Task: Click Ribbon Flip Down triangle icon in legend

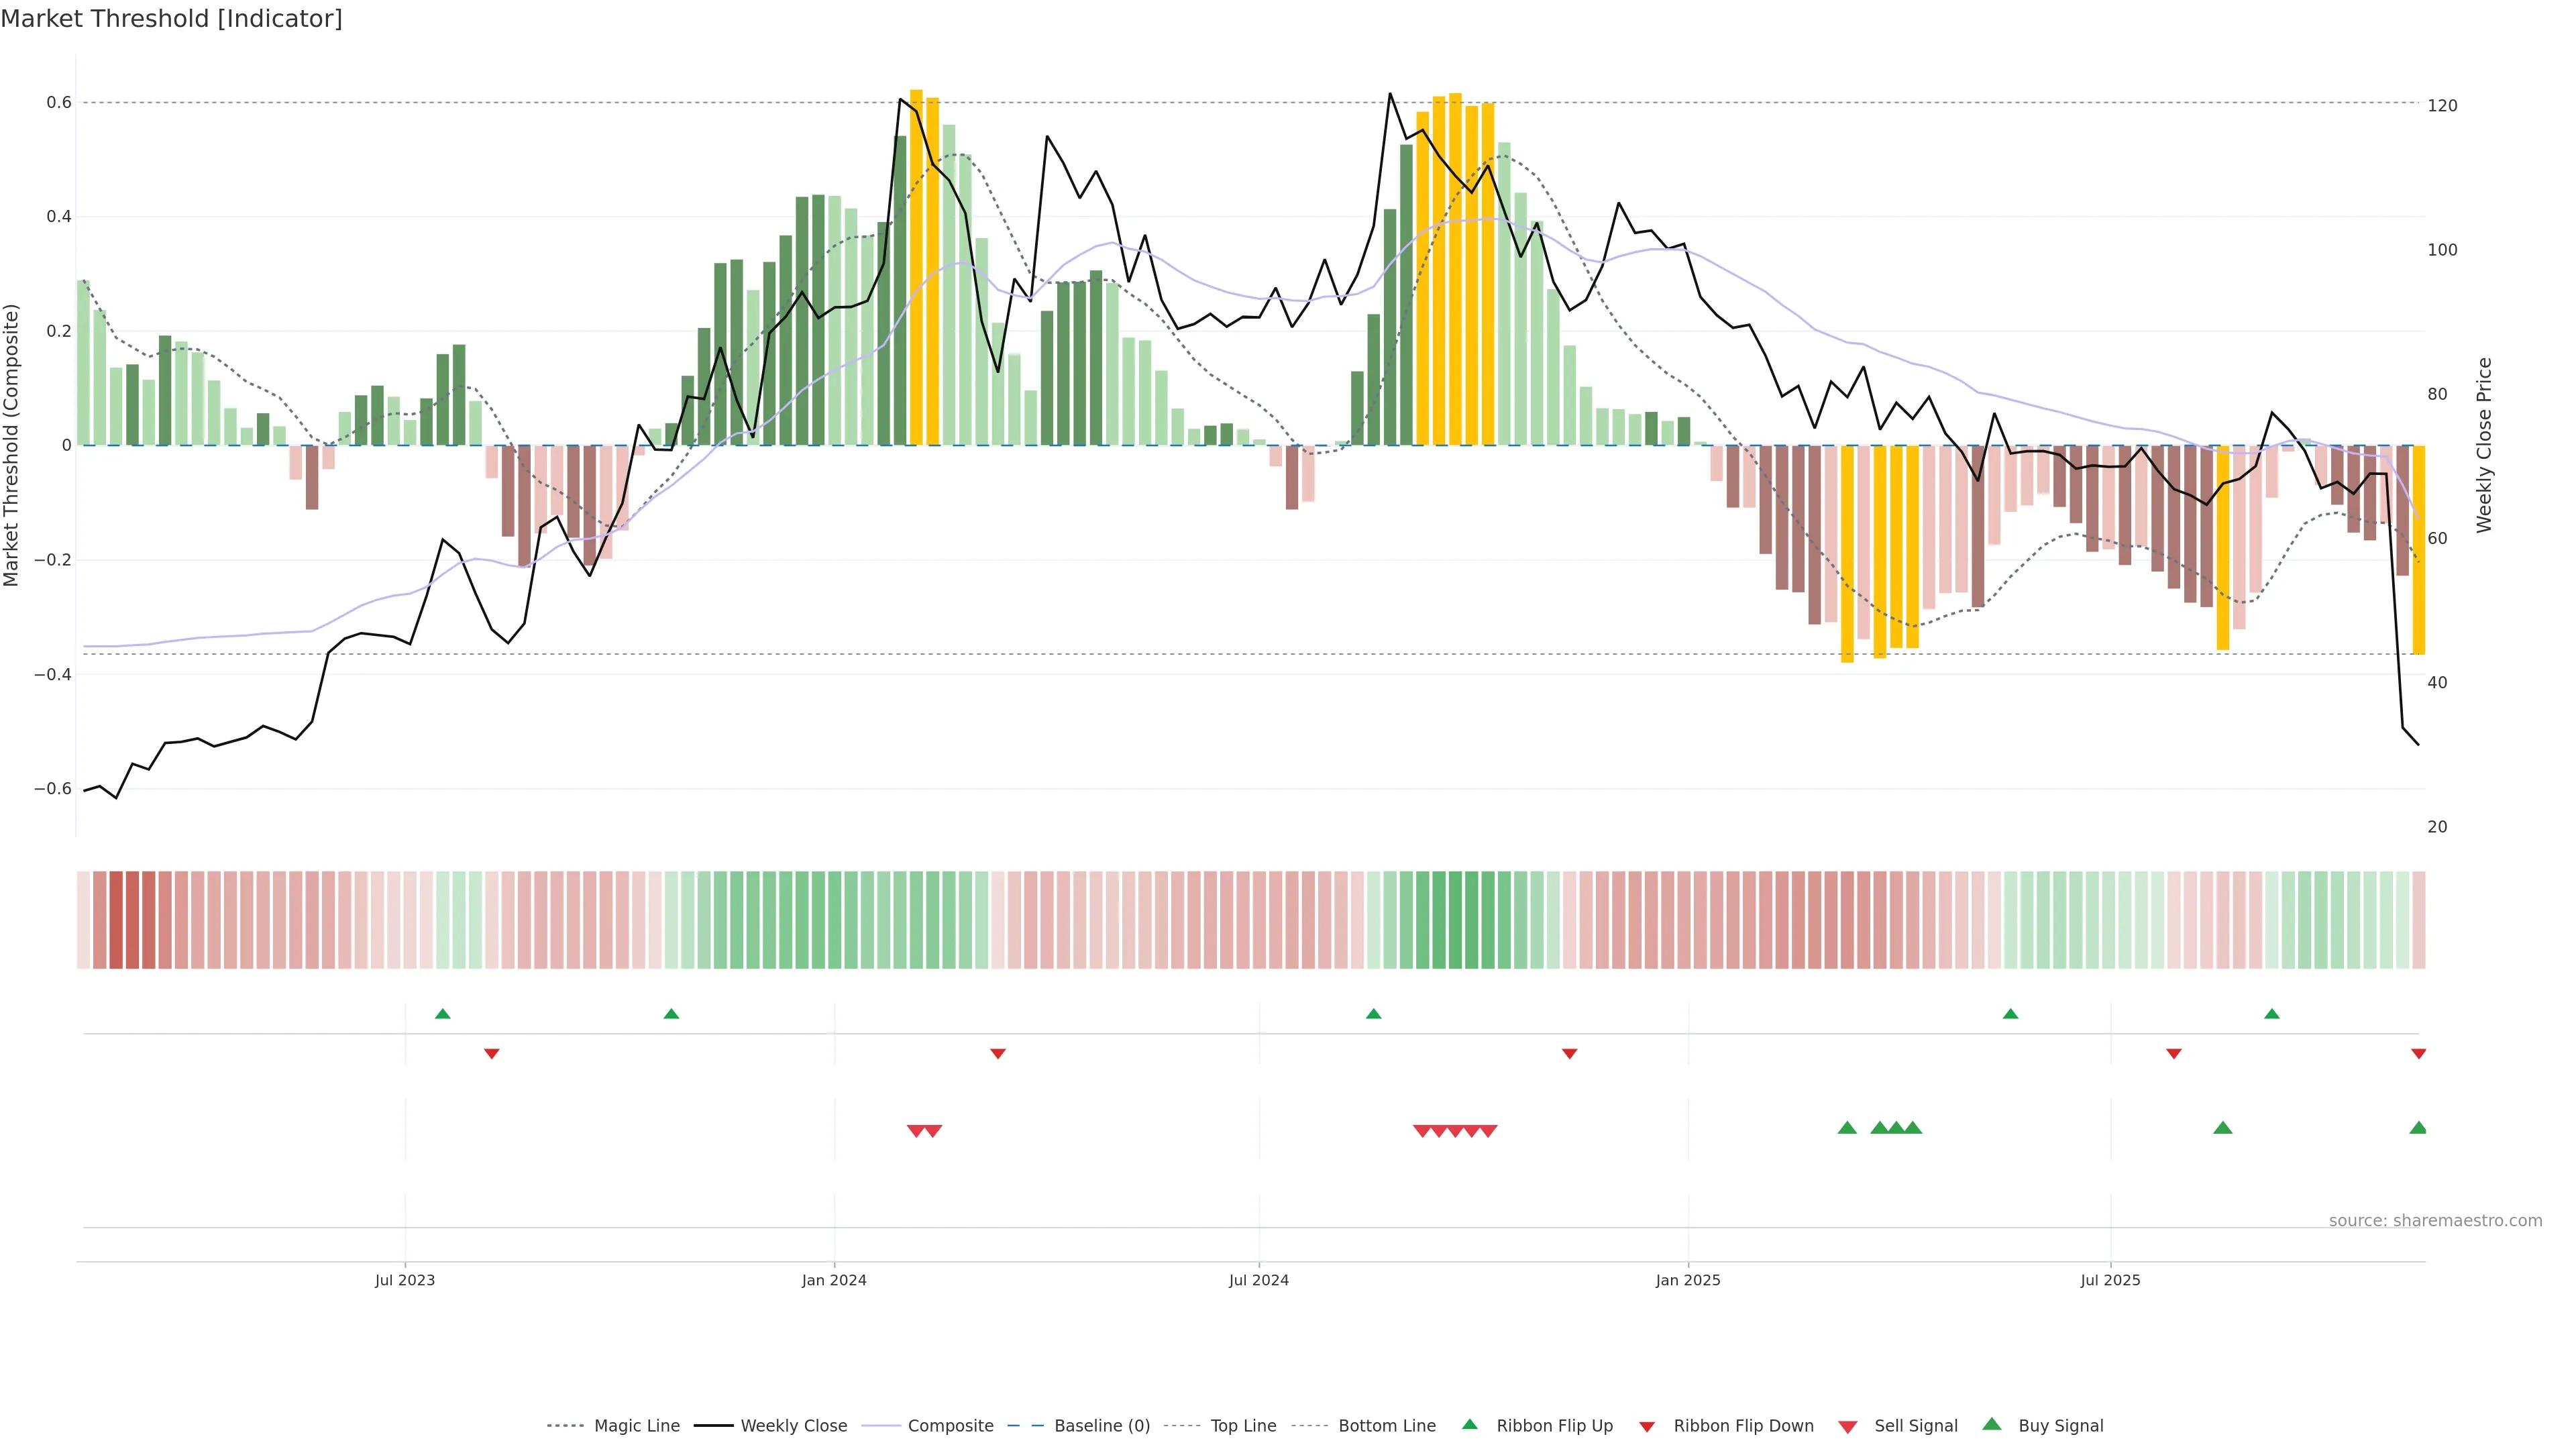Action: coord(1647,1427)
